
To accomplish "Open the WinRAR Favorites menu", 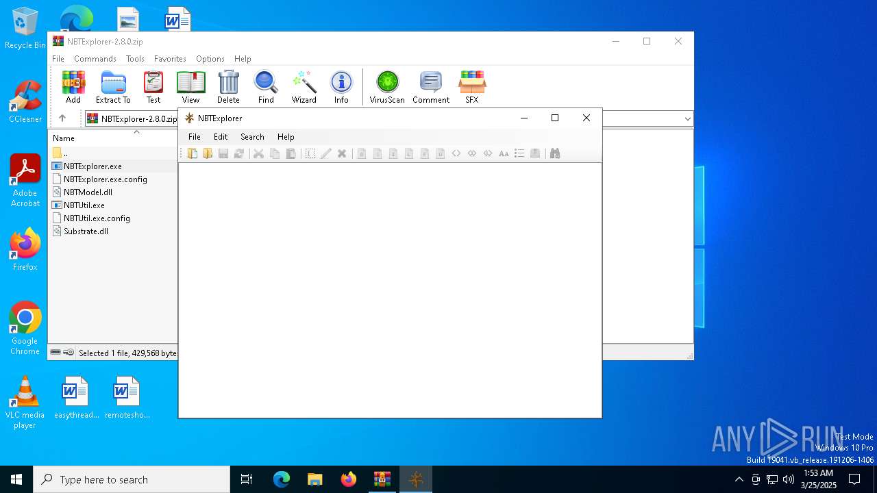I will pos(170,59).
